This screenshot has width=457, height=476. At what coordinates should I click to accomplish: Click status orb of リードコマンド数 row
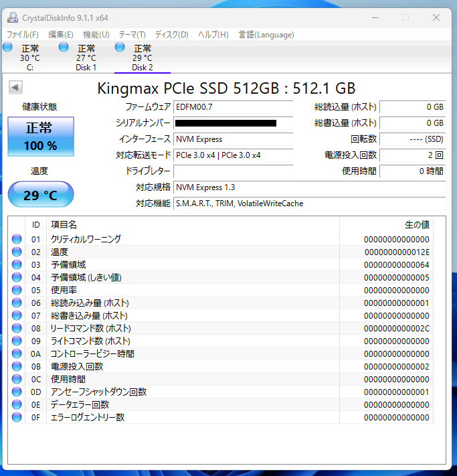click(x=17, y=329)
